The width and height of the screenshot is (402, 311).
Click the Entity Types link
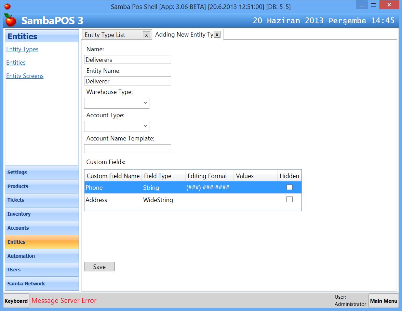point(22,49)
